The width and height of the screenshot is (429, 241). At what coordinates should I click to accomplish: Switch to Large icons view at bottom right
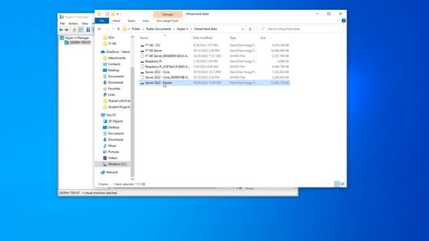click(x=343, y=184)
